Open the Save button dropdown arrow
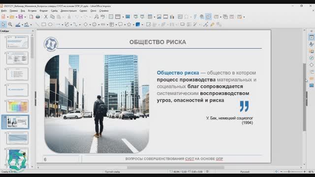Image resolution: width=315 pixels, height=177 pixels. (25, 17)
